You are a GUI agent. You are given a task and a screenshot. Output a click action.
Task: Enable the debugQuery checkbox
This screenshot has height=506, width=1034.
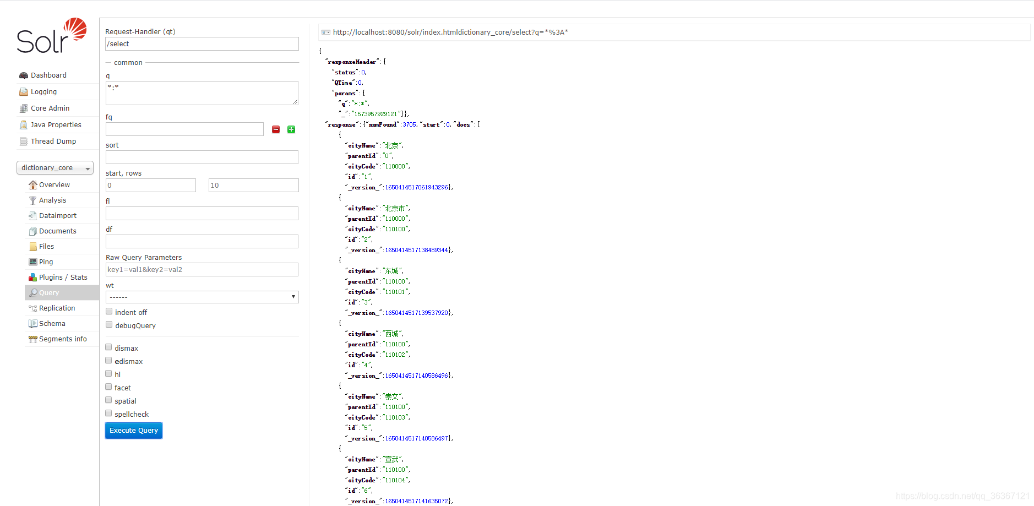pos(109,325)
